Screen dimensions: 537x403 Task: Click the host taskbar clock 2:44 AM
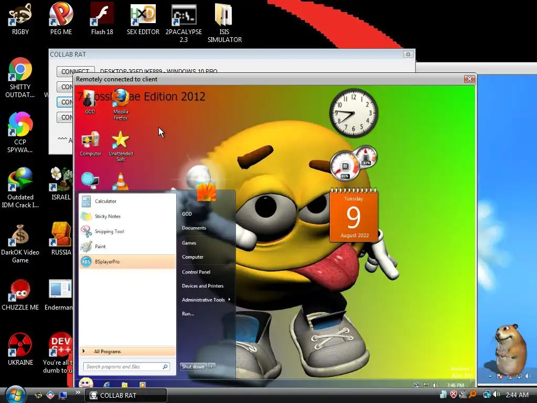[x=517, y=395]
